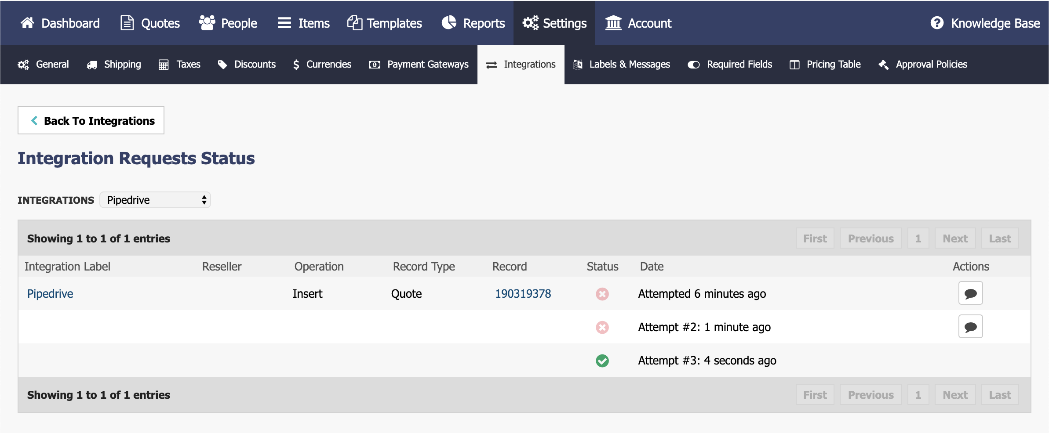The image size is (1049, 433).
Task: Click the Templates copy icon
Action: [355, 23]
